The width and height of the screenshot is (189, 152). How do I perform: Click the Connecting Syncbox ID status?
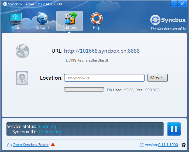tap(51, 132)
